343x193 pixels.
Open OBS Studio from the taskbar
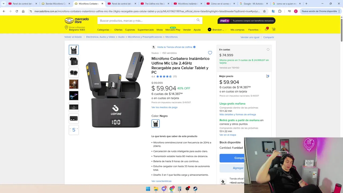click(187, 189)
